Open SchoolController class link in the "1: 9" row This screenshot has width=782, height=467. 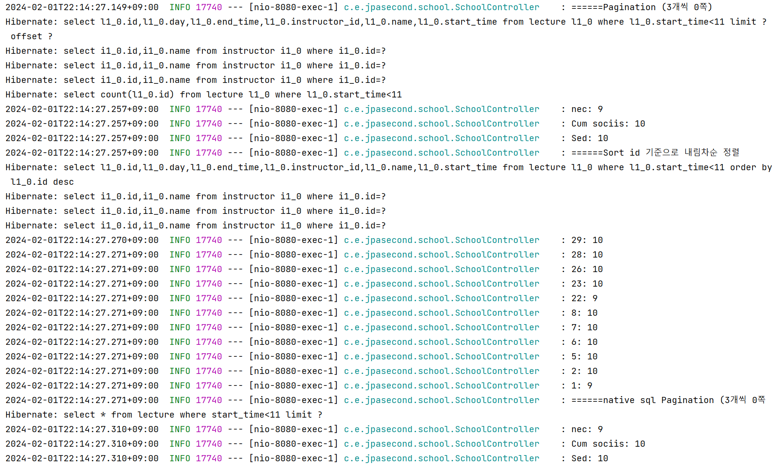click(442, 385)
